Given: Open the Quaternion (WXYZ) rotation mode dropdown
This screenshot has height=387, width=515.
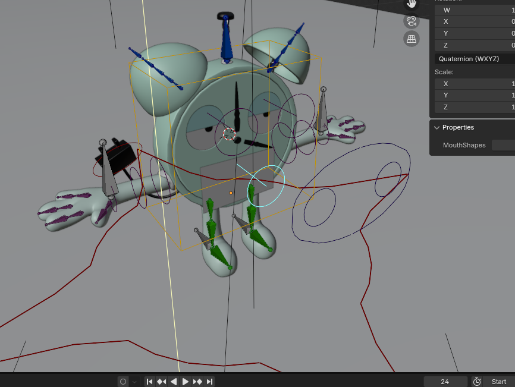Looking at the screenshot, I should (475, 59).
